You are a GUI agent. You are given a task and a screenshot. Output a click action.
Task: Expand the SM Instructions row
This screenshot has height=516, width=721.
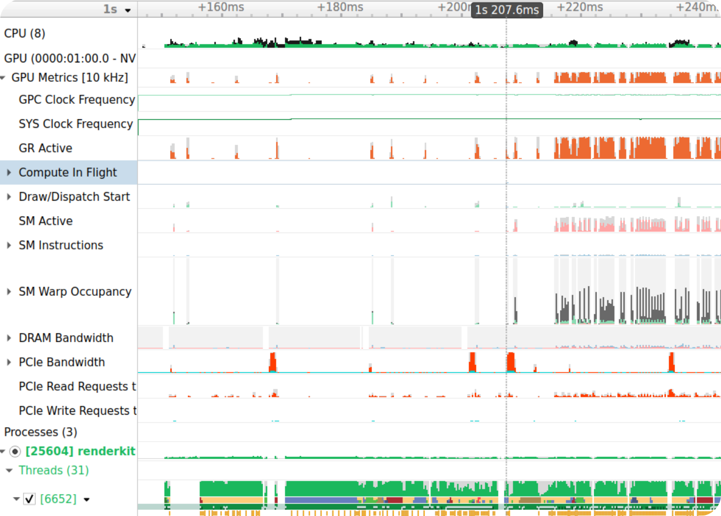9,246
